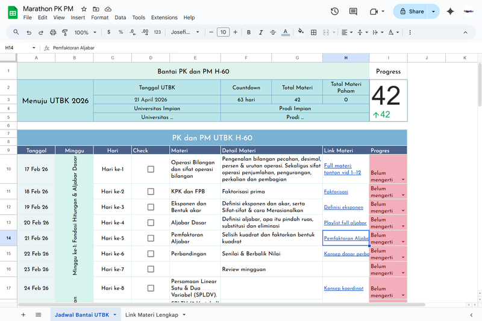Check the box for Hari ke-1
The height and width of the screenshot is (321, 482).
[x=151, y=169]
